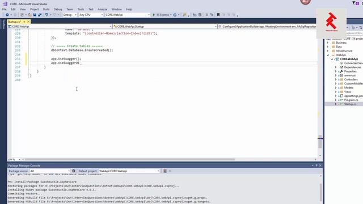This screenshot has width=363, height=204.
Task: Select Startup.cs in Solution Explorer
Action: 350,104
